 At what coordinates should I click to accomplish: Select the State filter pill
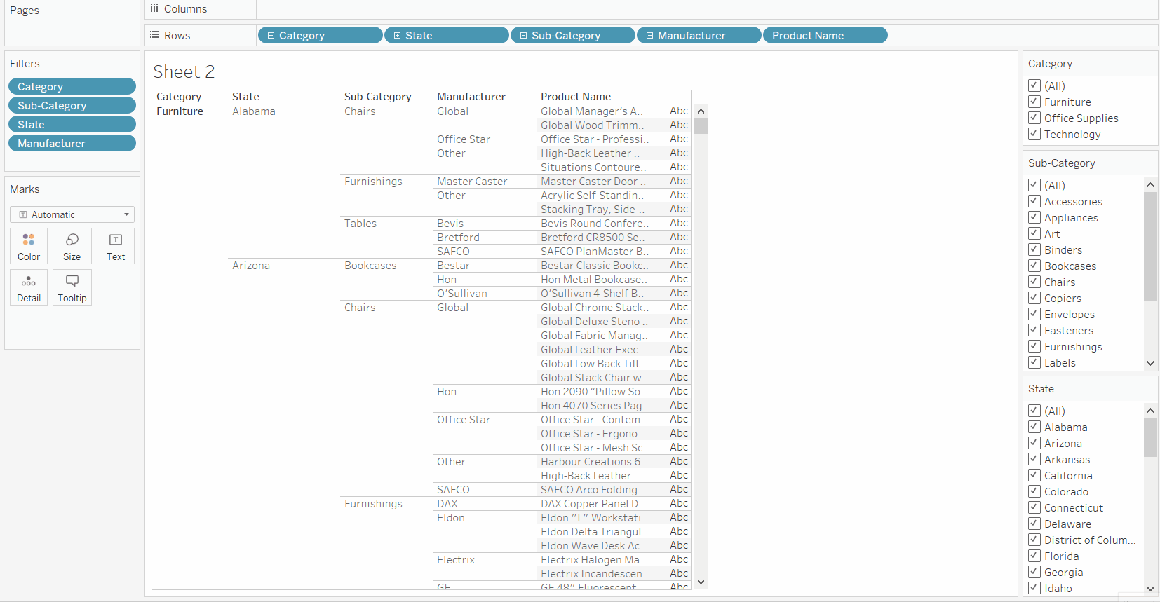72,124
